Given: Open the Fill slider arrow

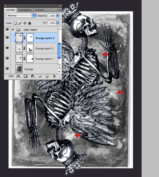Looking at the screenshot, I should point(58,23).
